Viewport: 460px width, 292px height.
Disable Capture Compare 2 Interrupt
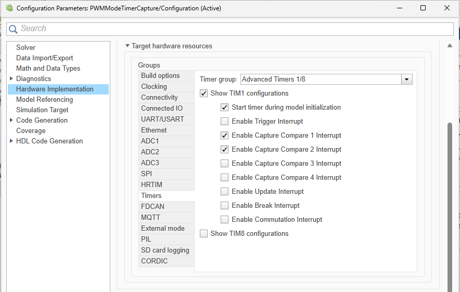coord(224,149)
